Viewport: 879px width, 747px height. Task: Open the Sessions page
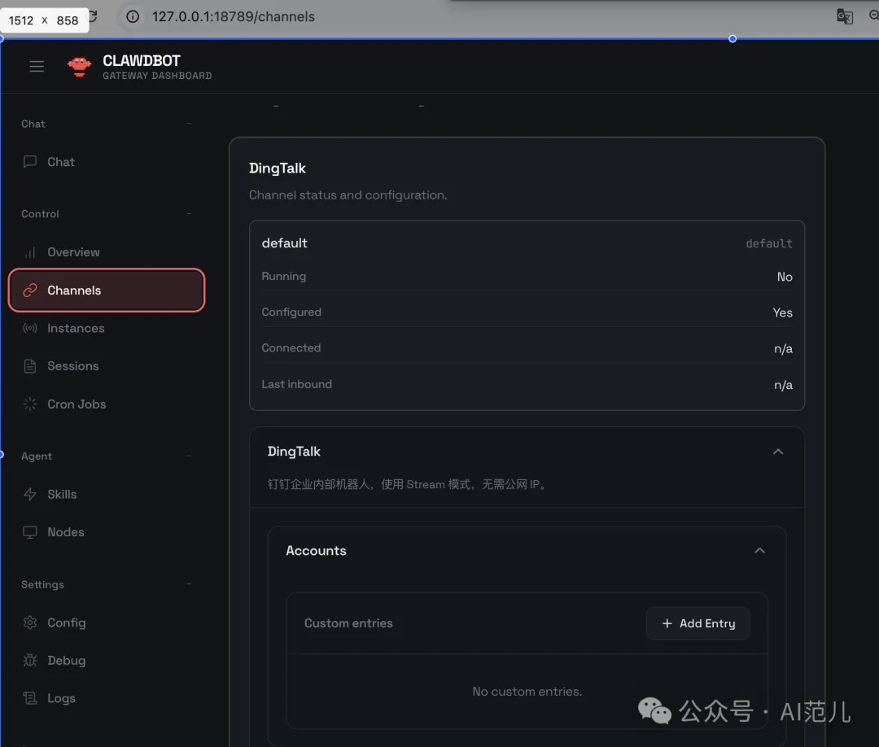coord(73,366)
